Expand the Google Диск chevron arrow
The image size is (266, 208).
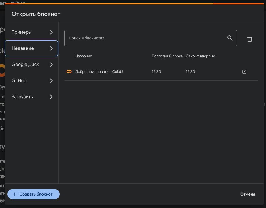(x=51, y=65)
